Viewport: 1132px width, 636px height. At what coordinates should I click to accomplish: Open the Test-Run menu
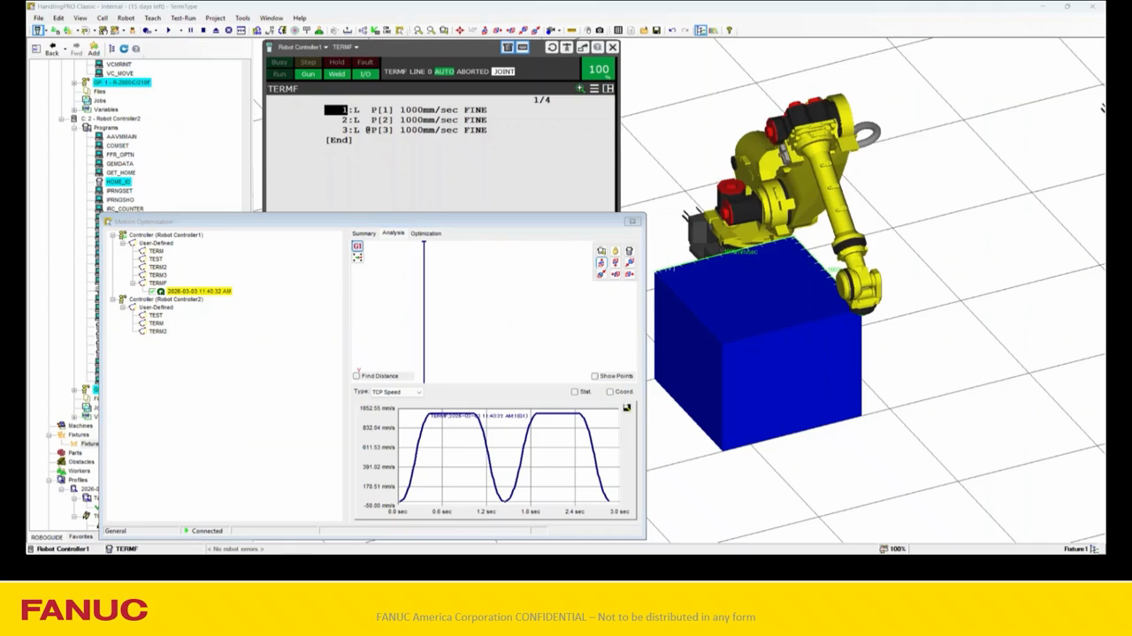click(x=183, y=18)
